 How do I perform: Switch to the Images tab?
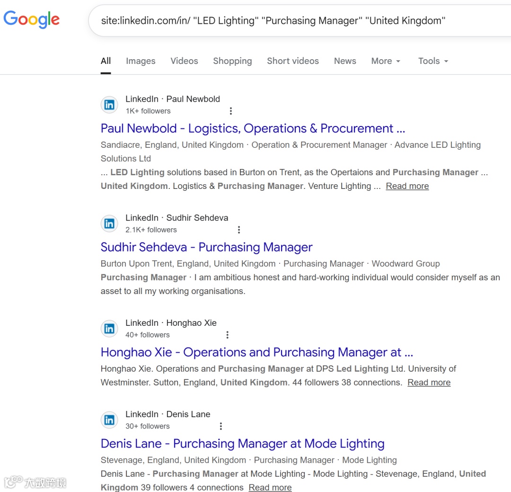pyautogui.click(x=141, y=61)
